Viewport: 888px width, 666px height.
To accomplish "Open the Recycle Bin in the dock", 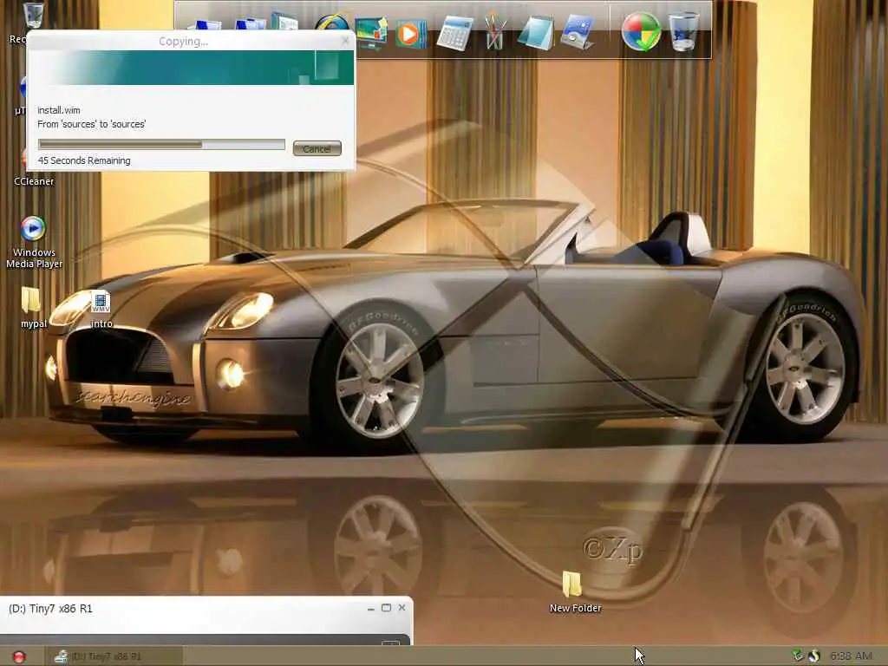I will coord(683,32).
